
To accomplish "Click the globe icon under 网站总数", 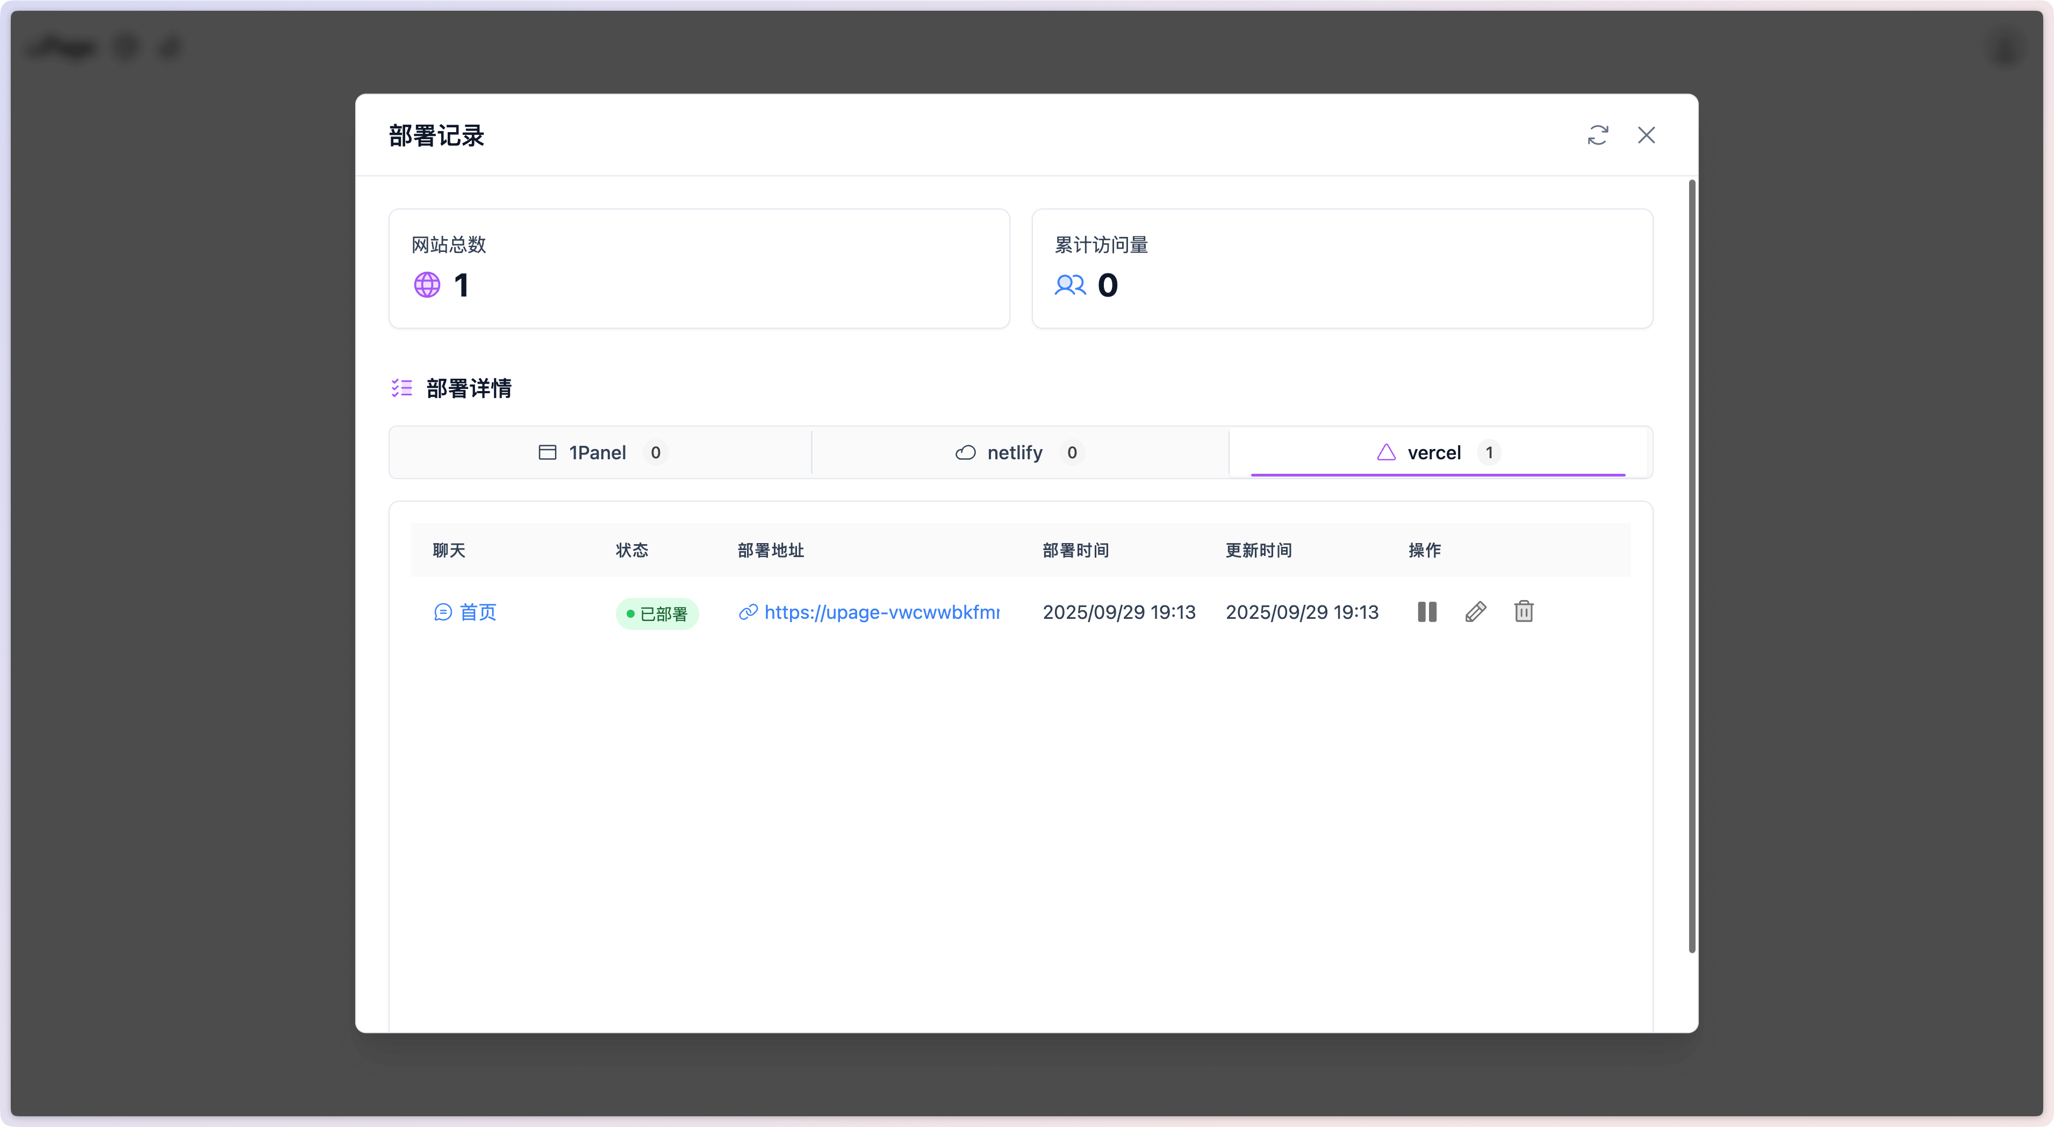I will [x=427, y=285].
